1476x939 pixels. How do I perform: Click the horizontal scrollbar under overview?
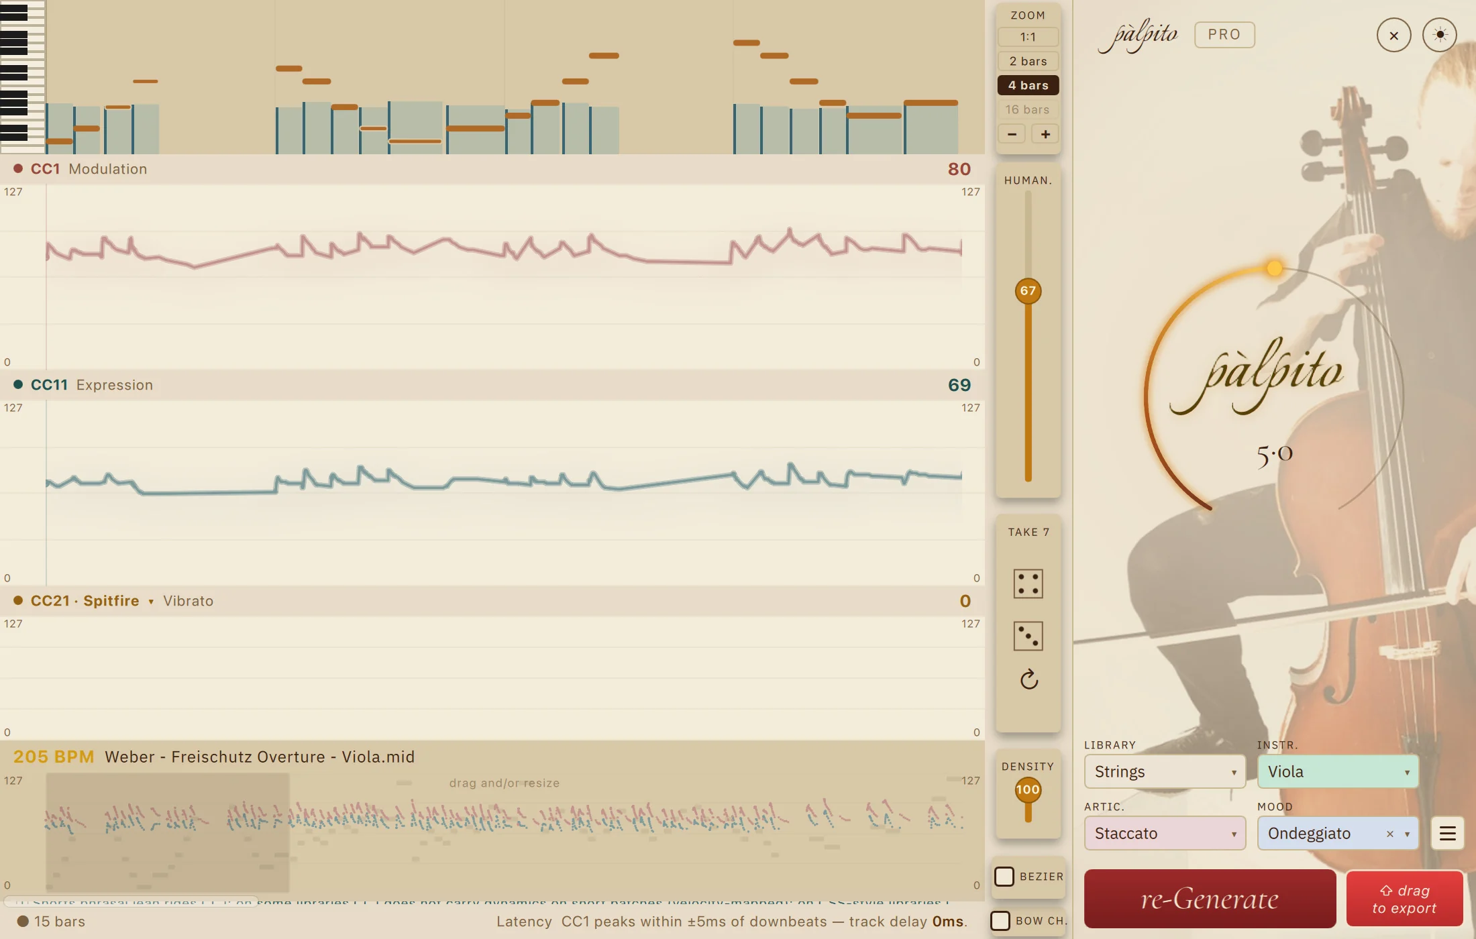coord(131,901)
